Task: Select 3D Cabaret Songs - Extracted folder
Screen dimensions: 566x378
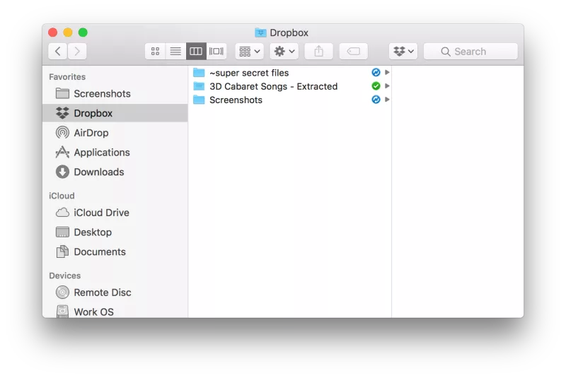Action: (291, 86)
